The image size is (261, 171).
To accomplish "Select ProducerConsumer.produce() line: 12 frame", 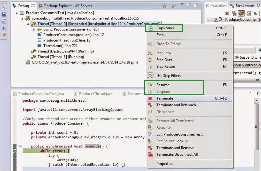I will tap(71, 35).
